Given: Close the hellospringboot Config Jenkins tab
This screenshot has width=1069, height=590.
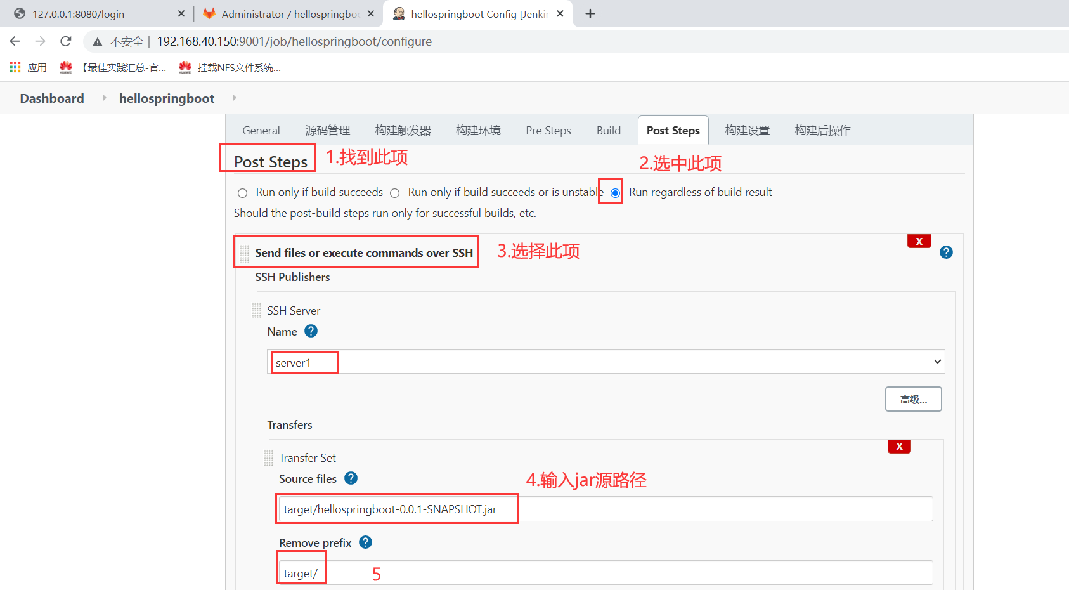Looking at the screenshot, I should (x=560, y=13).
